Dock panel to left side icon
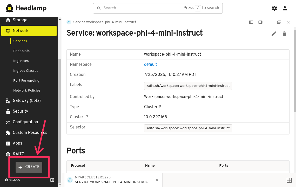This screenshot has width=296, height=187. pos(251,22)
